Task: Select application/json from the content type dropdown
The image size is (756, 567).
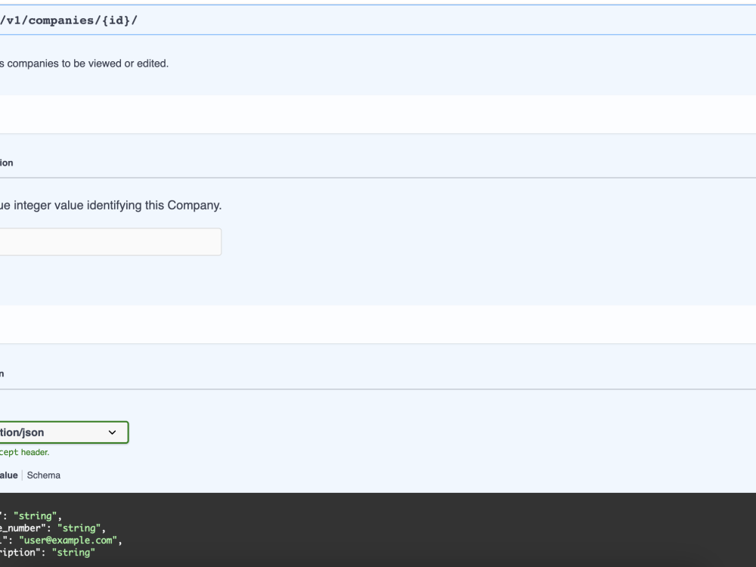Action: click(x=60, y=432)
